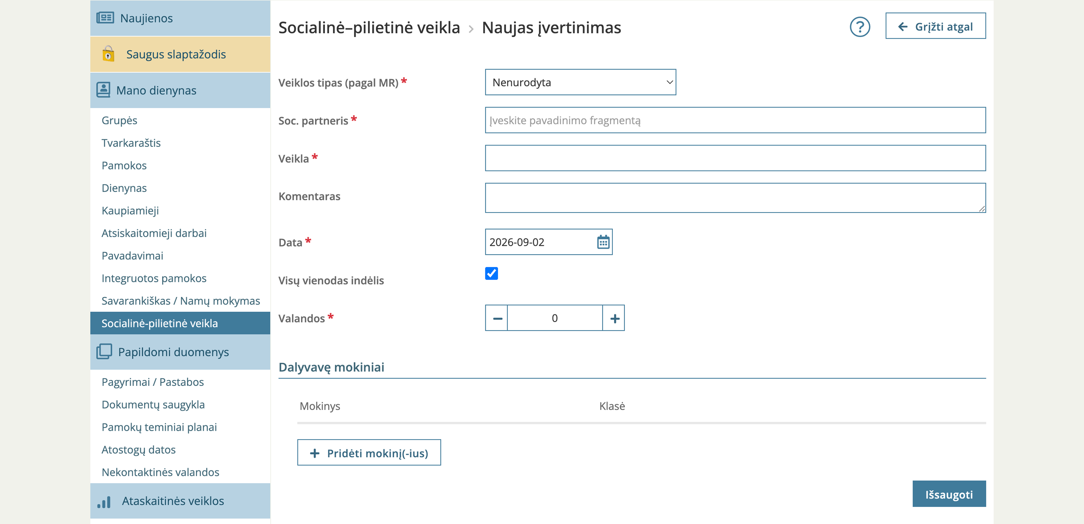The width and height of the screenshot is (1084, 524).
Task: Open the calendar date picker icon
Action: point(603,242)
